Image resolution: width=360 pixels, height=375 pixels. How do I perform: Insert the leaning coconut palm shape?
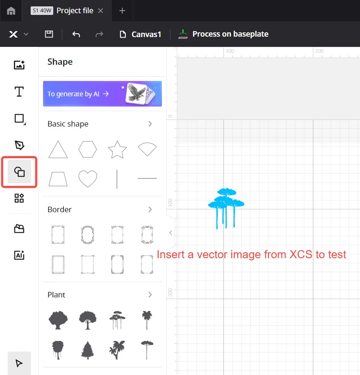click(117, 350)
